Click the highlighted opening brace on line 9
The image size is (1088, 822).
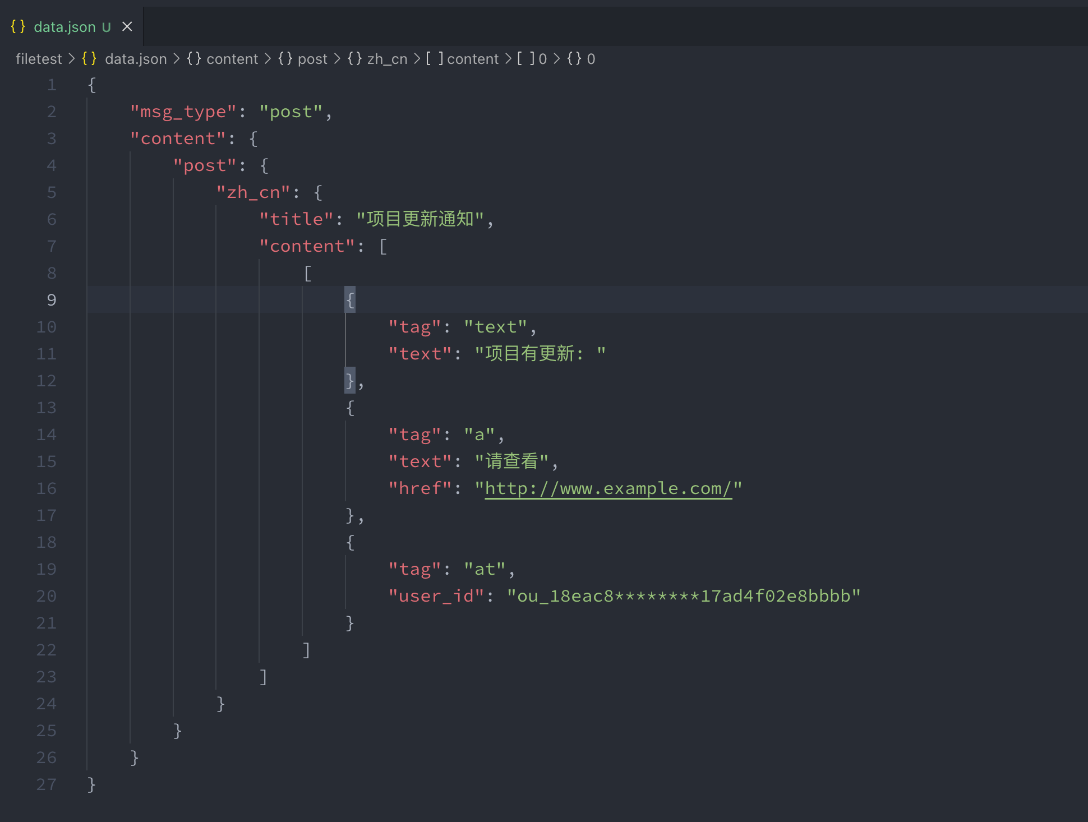click(350, 300)
